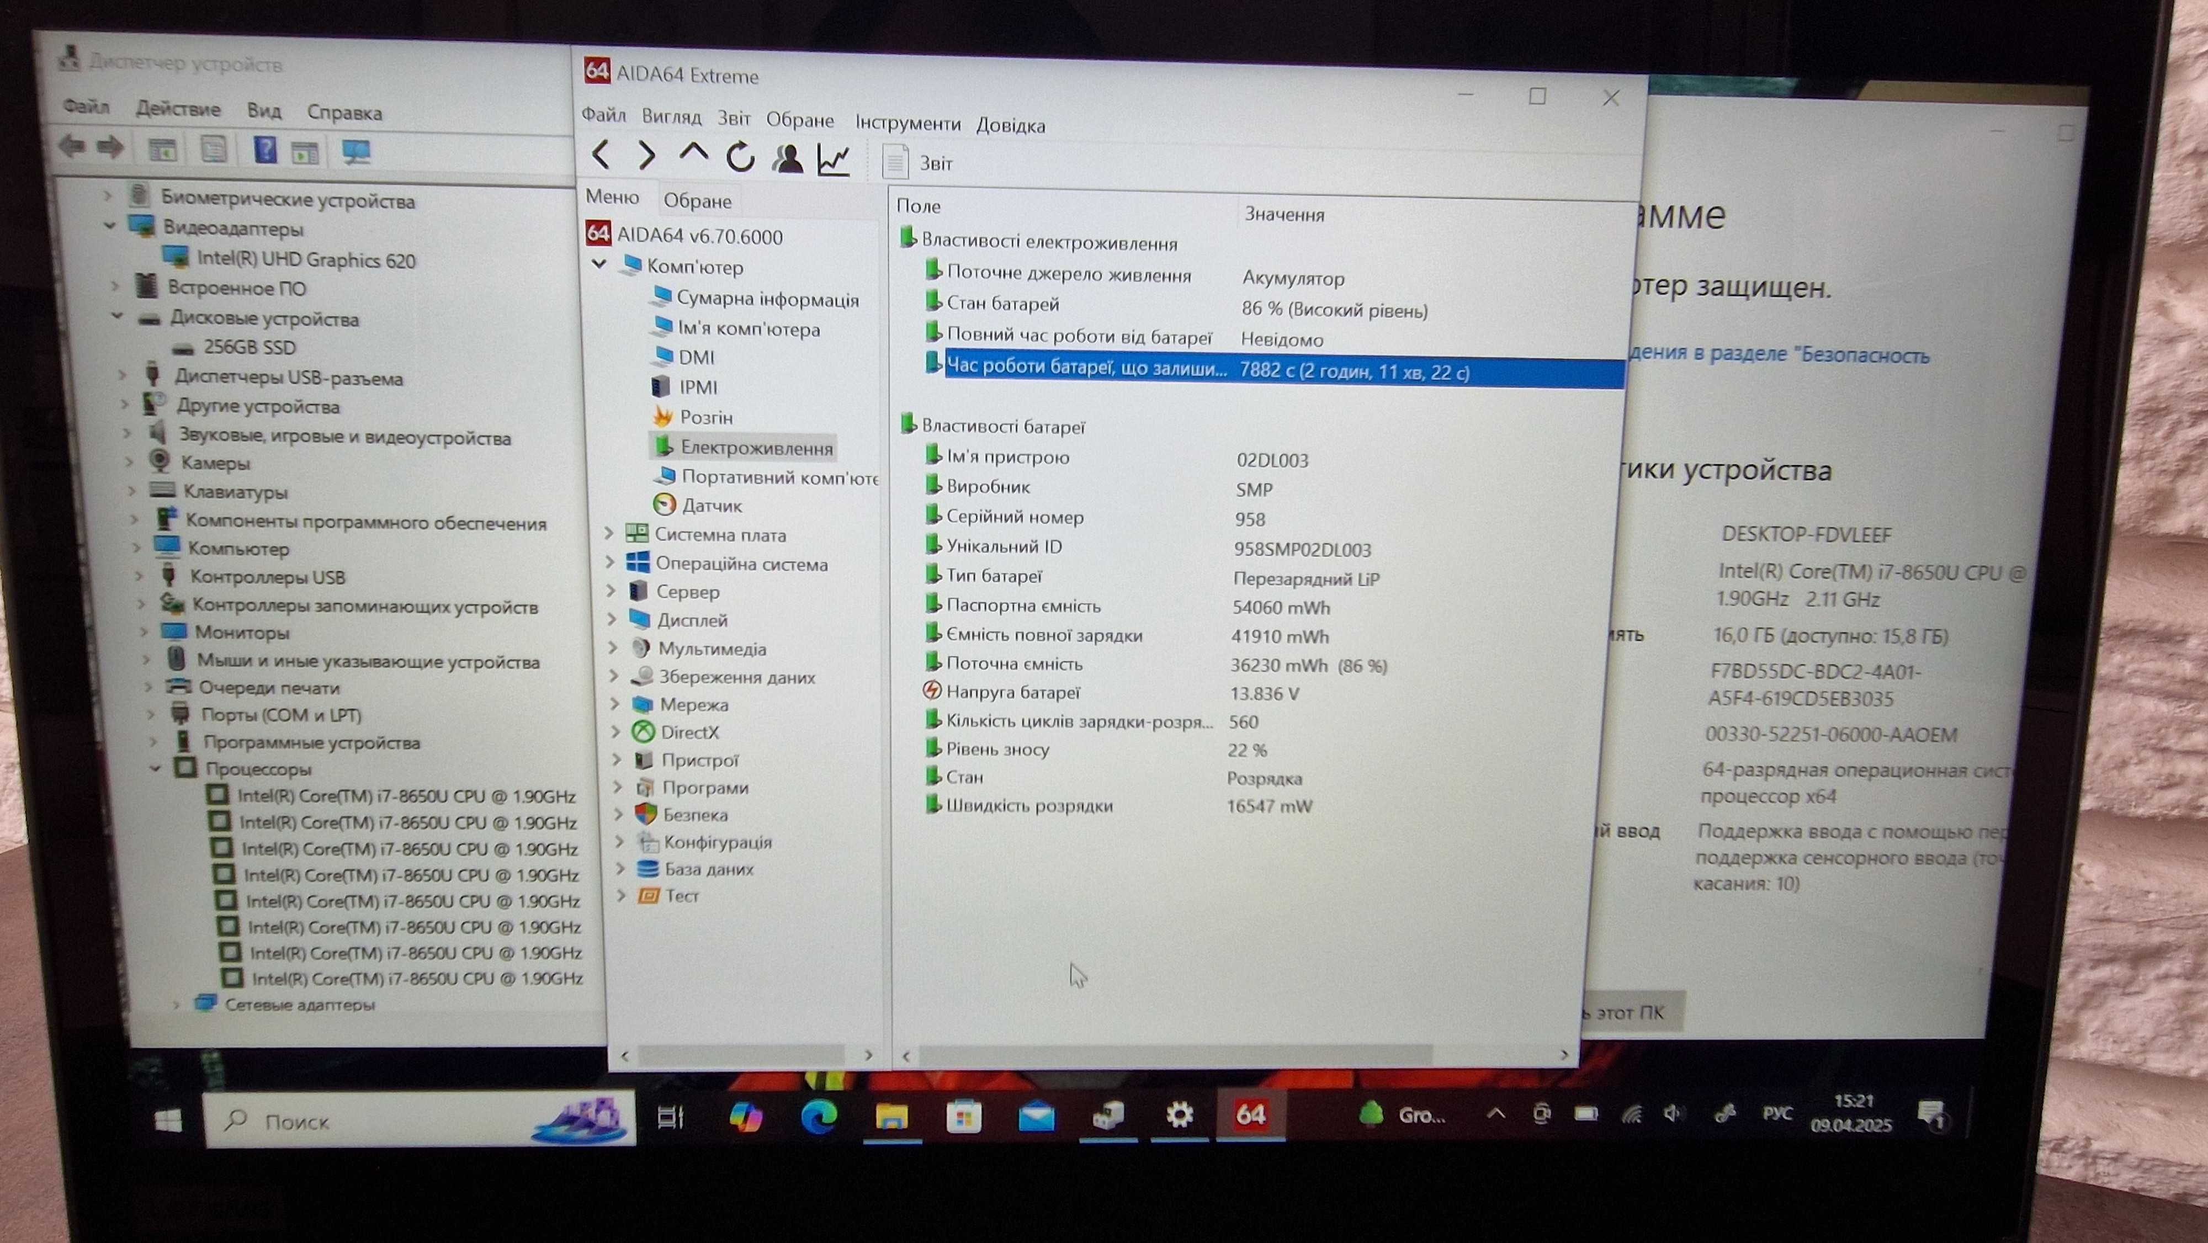The image size is (2208, 1243).
Task: Click the Поле column header
Action: tap(918, 206)
